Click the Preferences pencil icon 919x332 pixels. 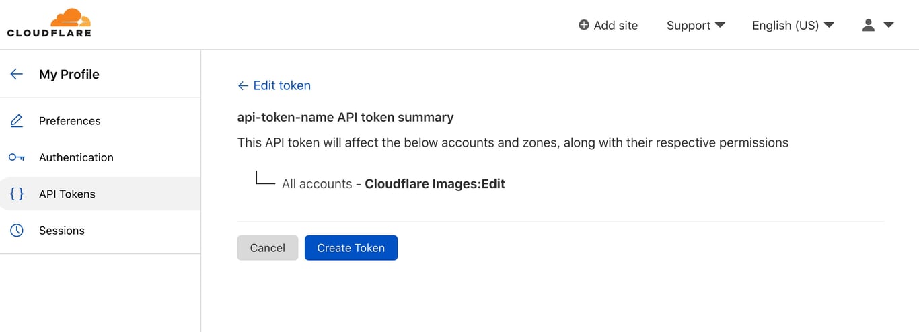(17, 121)
